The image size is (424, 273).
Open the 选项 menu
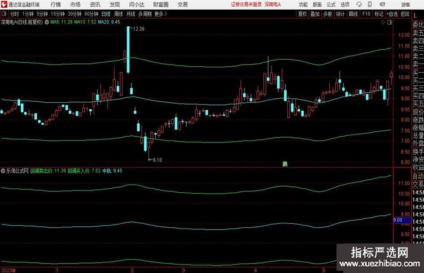point(345,4)
